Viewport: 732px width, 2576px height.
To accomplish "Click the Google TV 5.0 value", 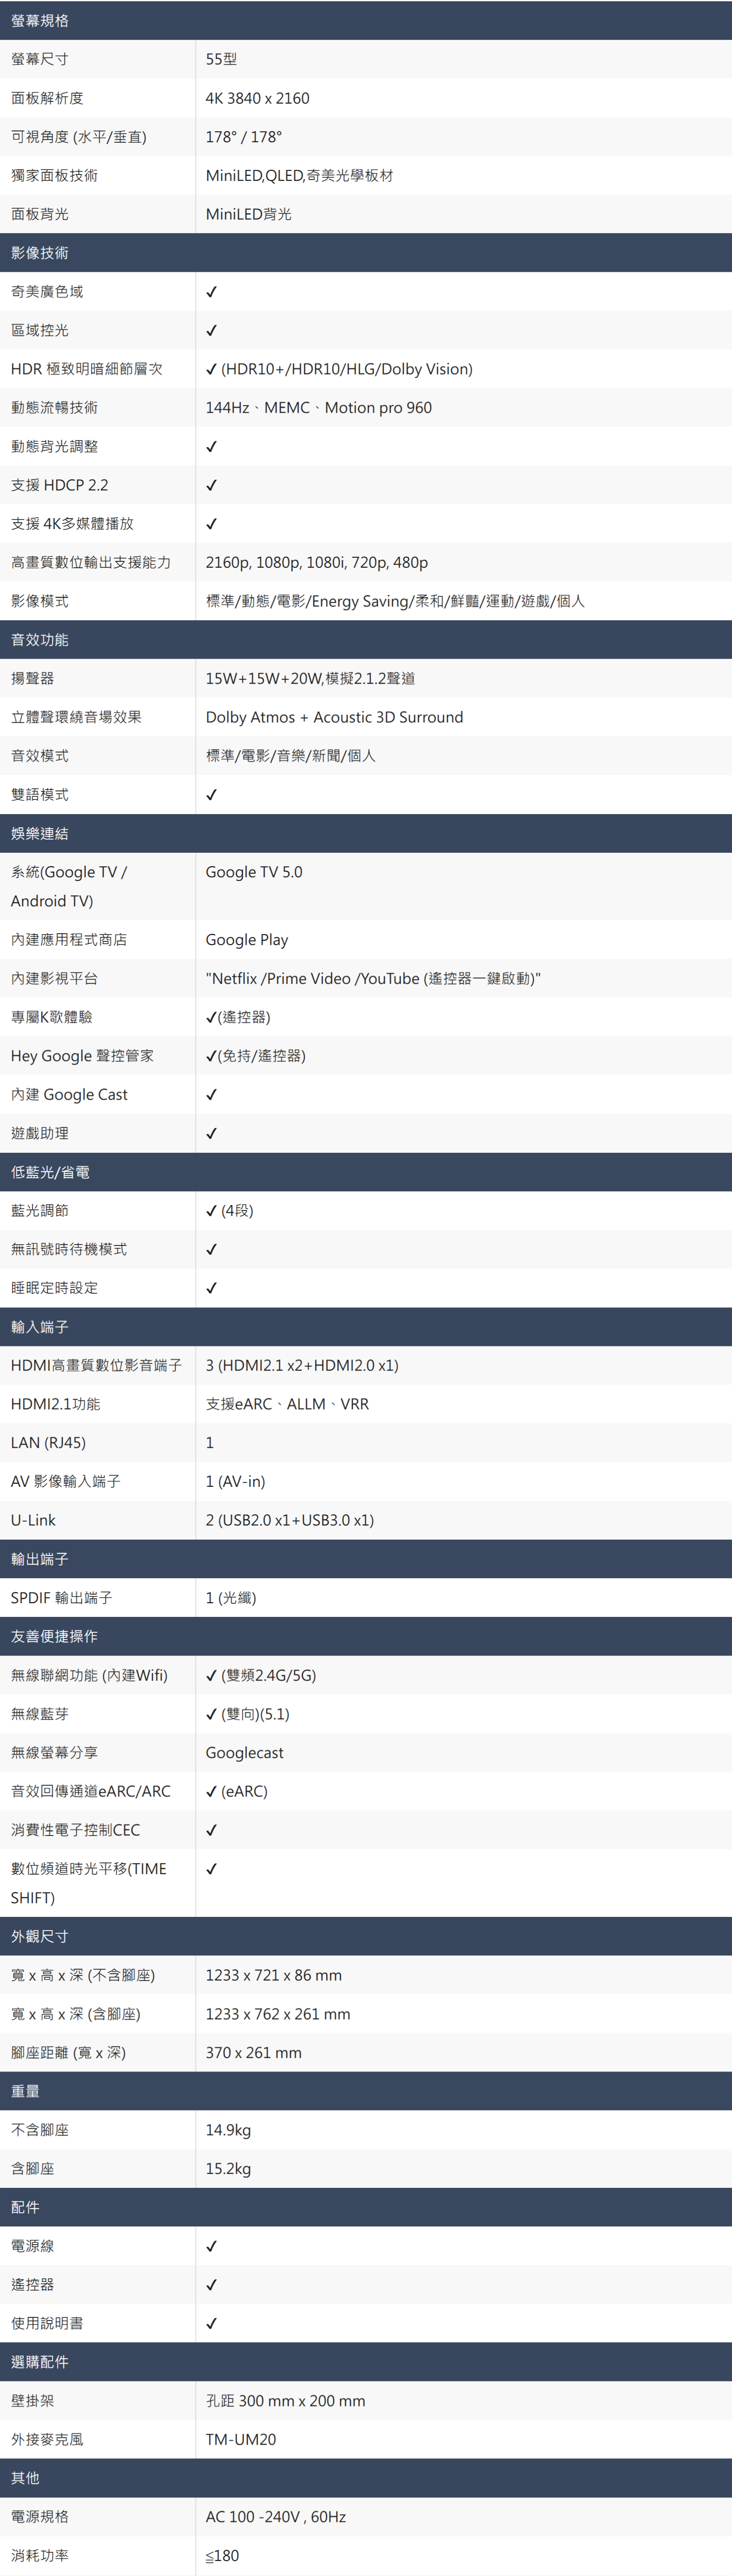I will click(254, 872).
